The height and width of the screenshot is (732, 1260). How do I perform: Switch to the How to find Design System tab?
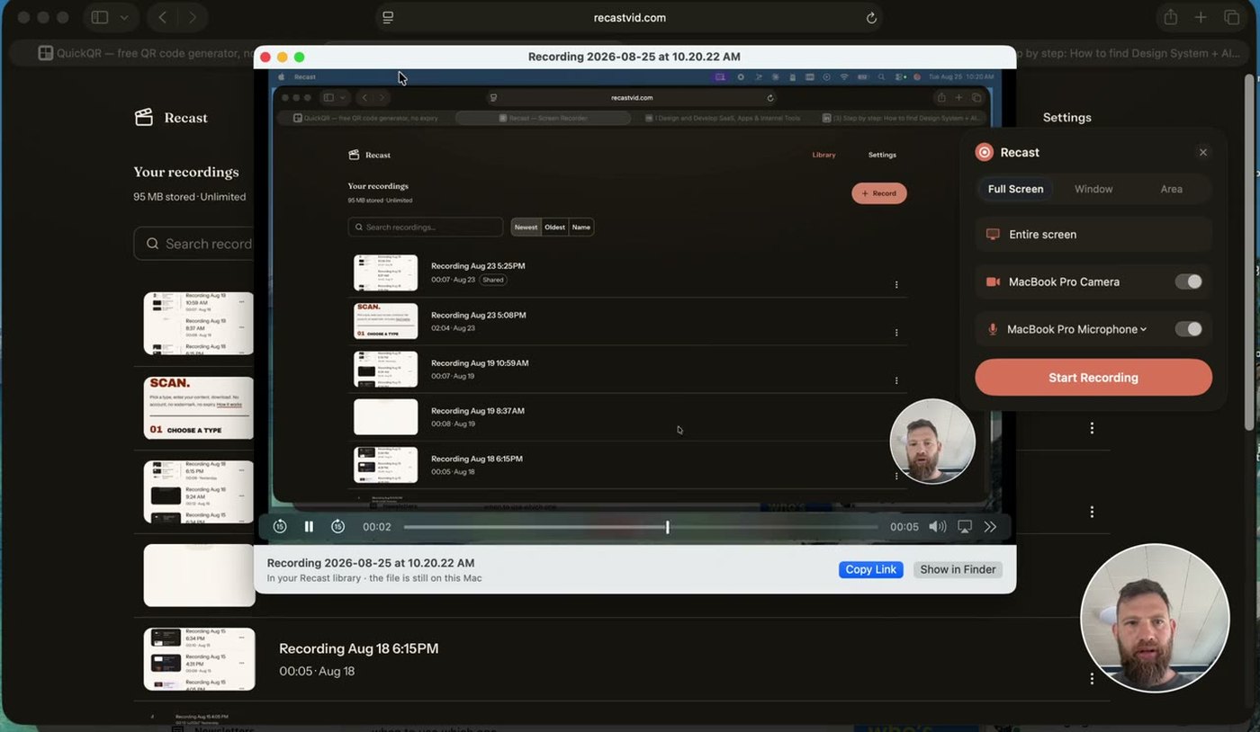click(1129, 53)
